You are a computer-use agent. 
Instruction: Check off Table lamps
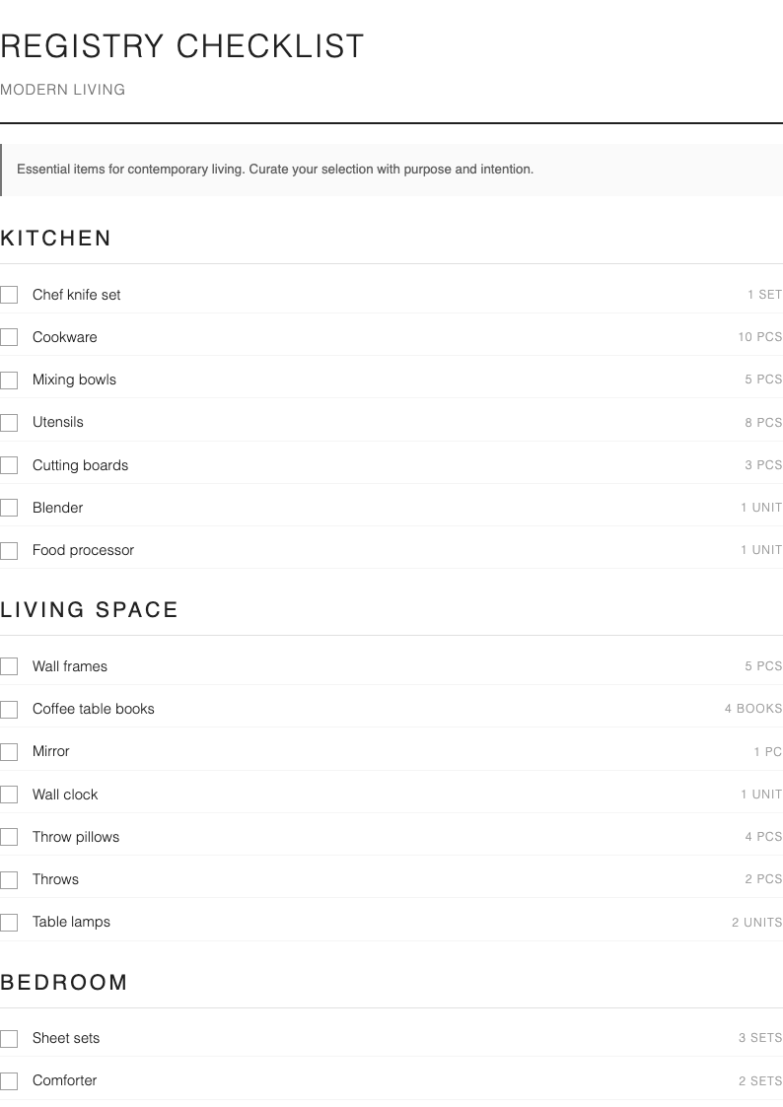pos(9,922)
